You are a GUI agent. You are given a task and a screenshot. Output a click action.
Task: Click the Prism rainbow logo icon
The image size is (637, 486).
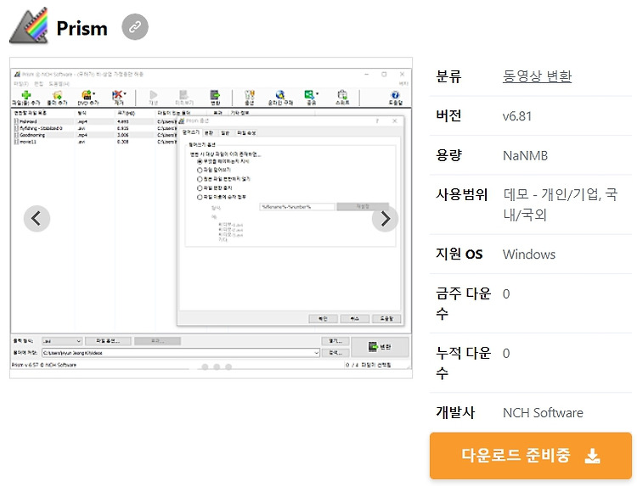tap(29, 25)
